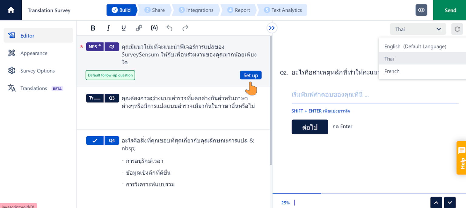Open the {A} variable piping tool

pos(154,28)
